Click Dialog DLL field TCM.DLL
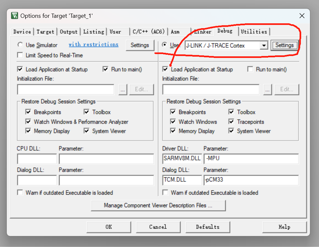 [182, 180]
